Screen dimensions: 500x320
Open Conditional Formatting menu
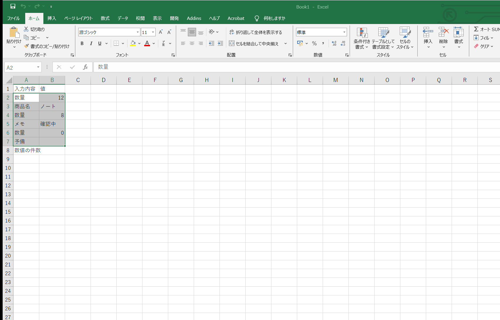tap(362, 38)
